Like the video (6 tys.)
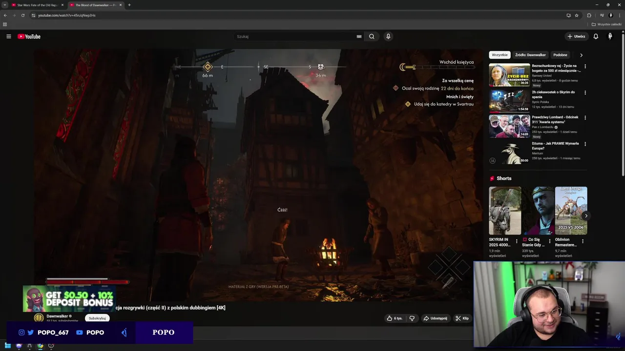625x351 pixels. click(x=395, y=318)
